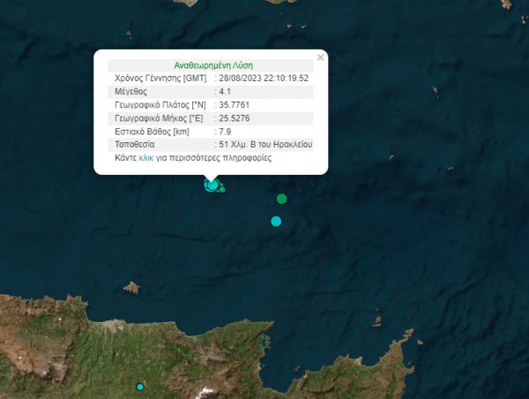Click the 'Εστιακό Βάθος [km]' label
Viewport: 529px width, 399px height.
tap(153, 131)
